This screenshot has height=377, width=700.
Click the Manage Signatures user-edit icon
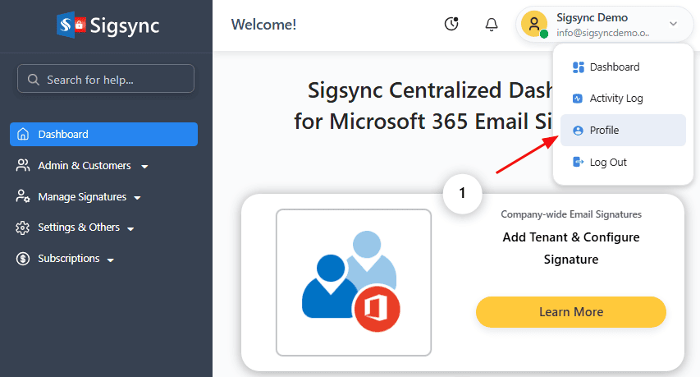tap(23, 196)
